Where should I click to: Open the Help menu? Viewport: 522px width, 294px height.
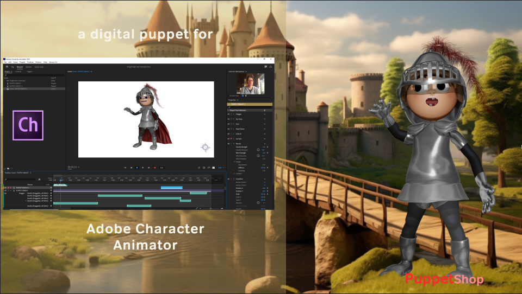pyautogui.click(x=45, y=62)
